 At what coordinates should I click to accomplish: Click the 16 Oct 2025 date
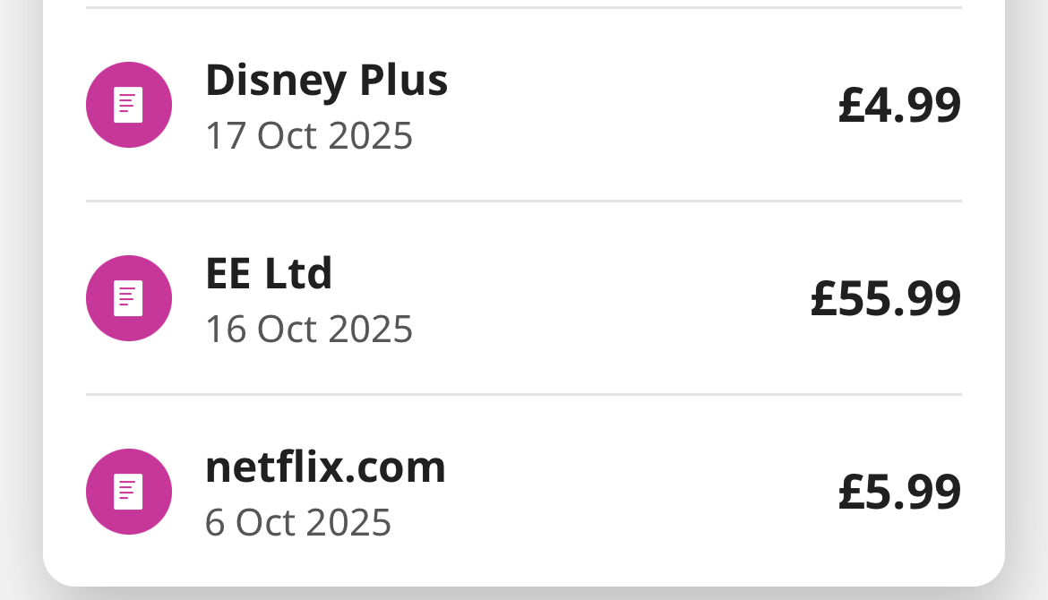tap(309, 330)
